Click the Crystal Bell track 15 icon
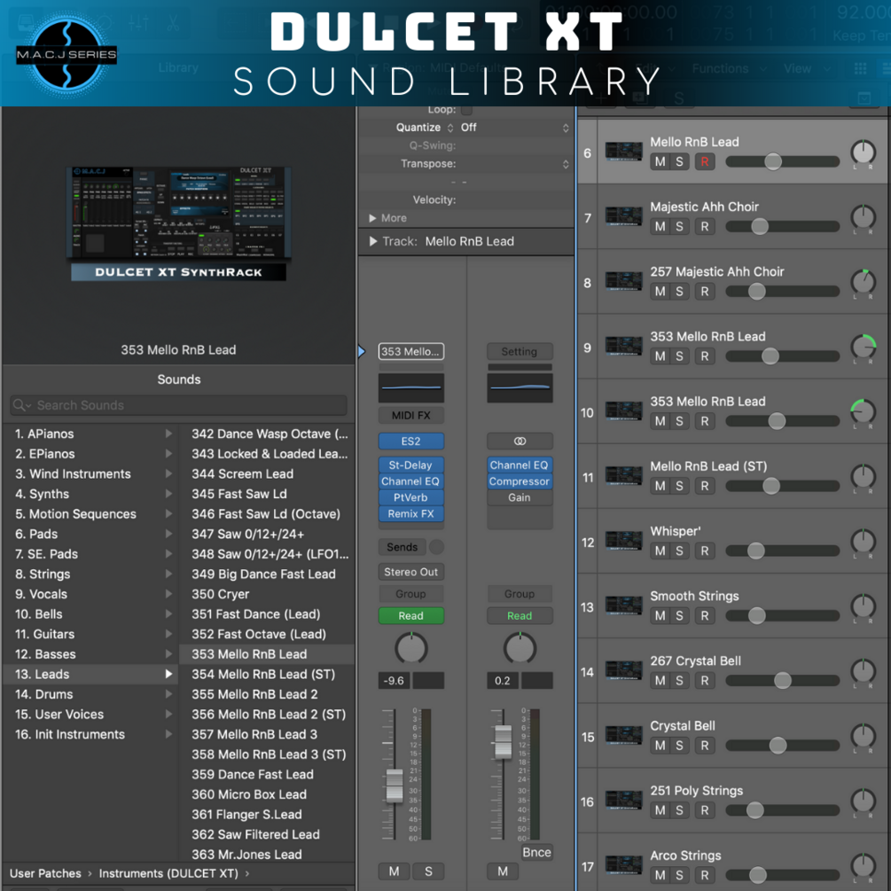891x891 pixels. (x=623, y=735)
